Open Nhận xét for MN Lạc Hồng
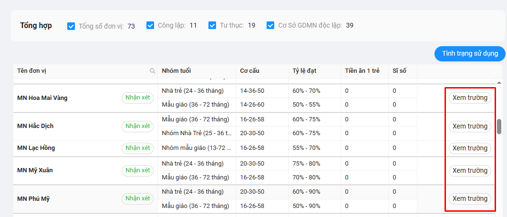 point(137,148)
